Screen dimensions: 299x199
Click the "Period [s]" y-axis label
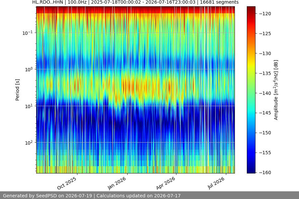[17, 90]
